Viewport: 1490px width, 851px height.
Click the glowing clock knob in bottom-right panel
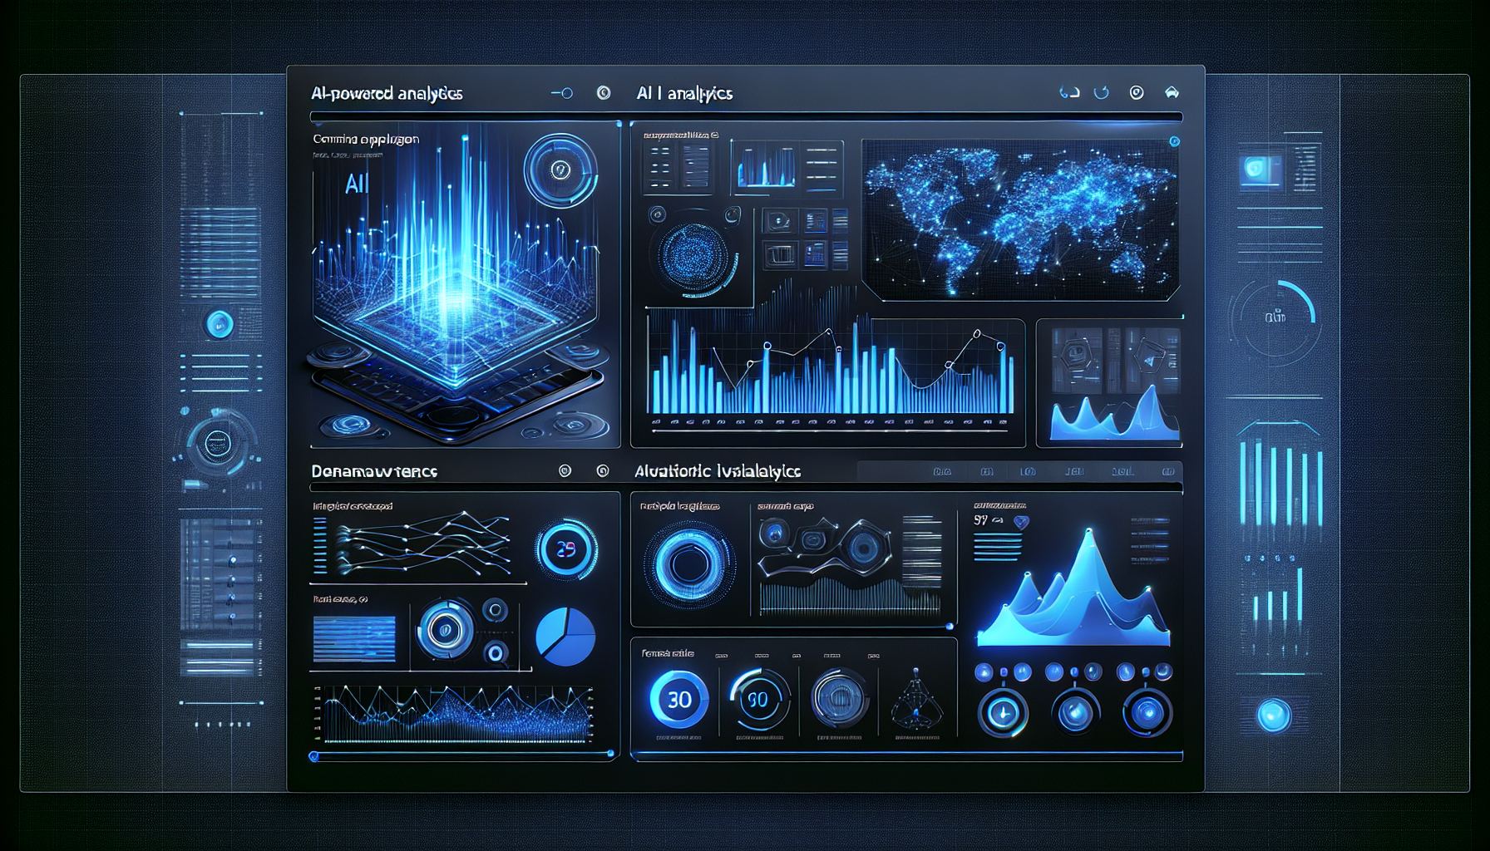[1003, 713]
